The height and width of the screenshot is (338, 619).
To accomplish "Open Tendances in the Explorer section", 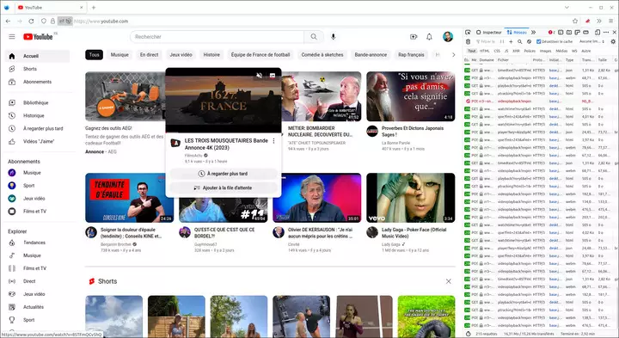I will [x=34, y=243].
